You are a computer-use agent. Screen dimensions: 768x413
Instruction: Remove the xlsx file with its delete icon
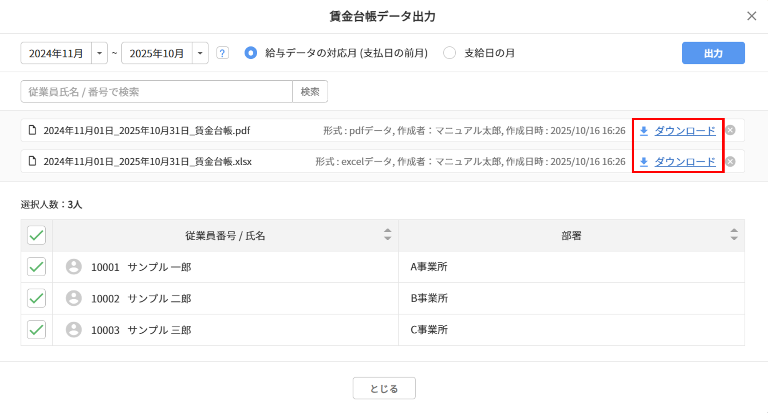coord(730,161)
